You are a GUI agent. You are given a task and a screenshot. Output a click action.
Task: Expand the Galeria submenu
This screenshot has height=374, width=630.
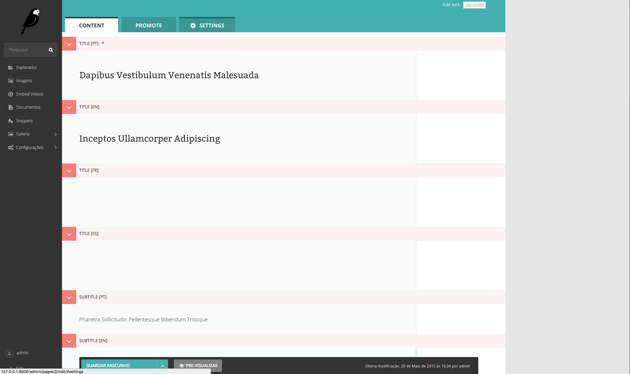55,134
